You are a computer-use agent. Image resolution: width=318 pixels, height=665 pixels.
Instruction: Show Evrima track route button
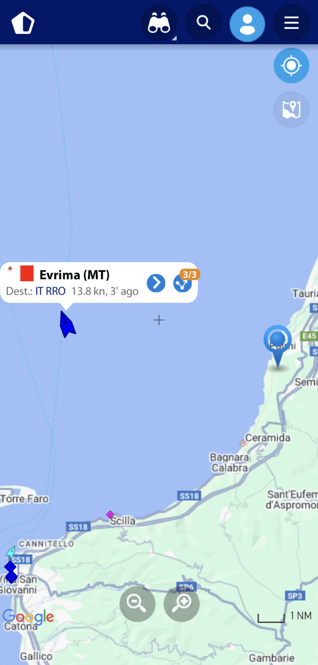coord(182,284)
